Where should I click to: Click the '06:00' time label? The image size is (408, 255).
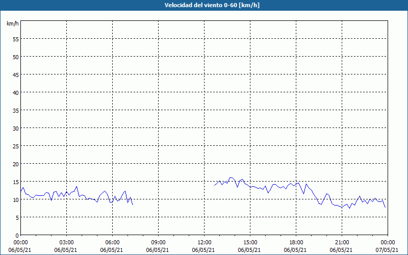point(112,243)
